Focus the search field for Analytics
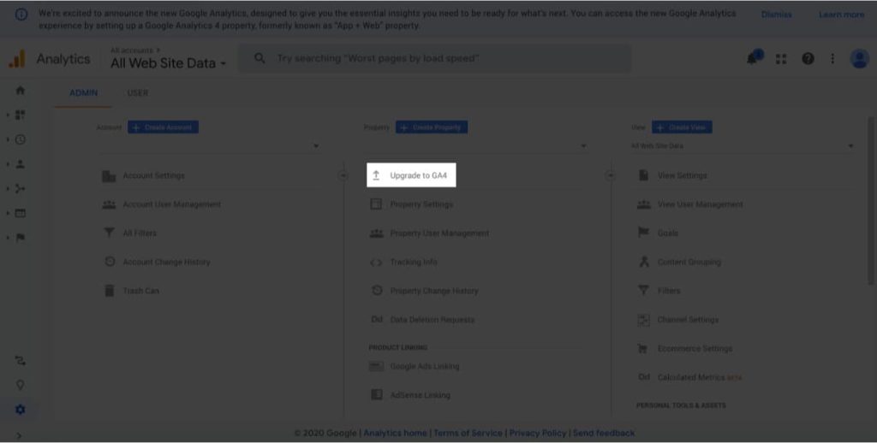This screenshot has height=443, width=877. (436, 58)
